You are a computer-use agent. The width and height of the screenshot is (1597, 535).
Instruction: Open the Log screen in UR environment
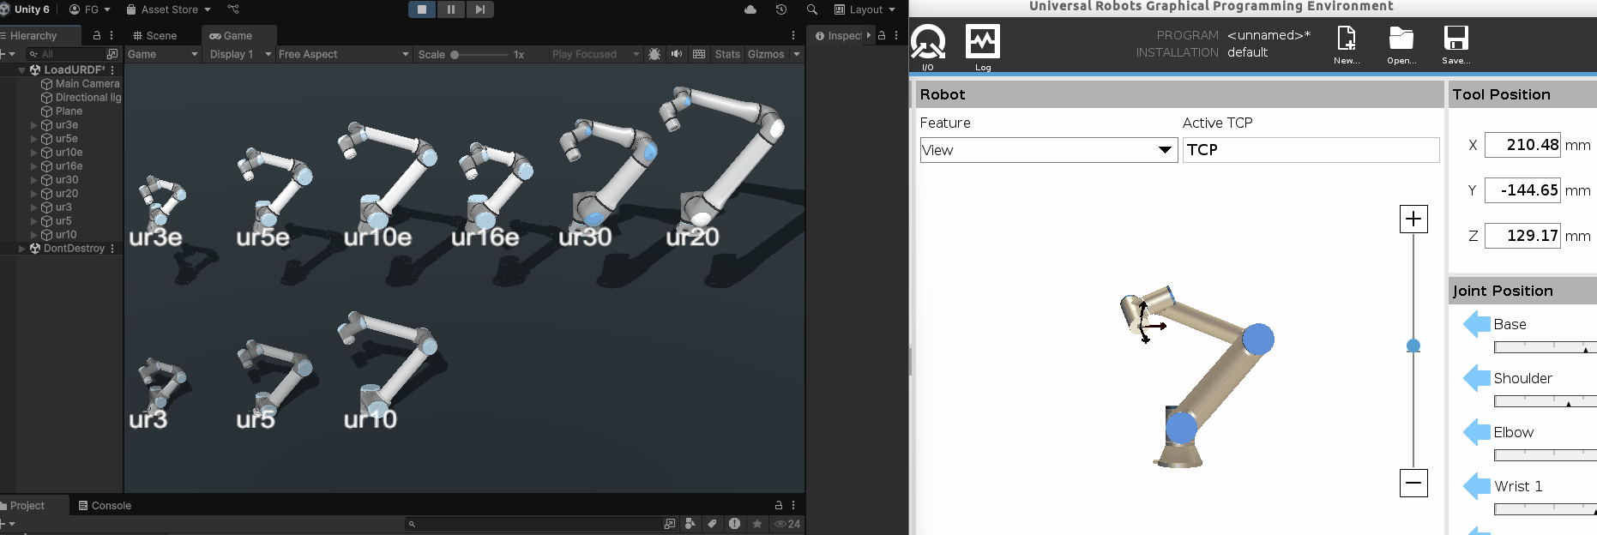983,47
